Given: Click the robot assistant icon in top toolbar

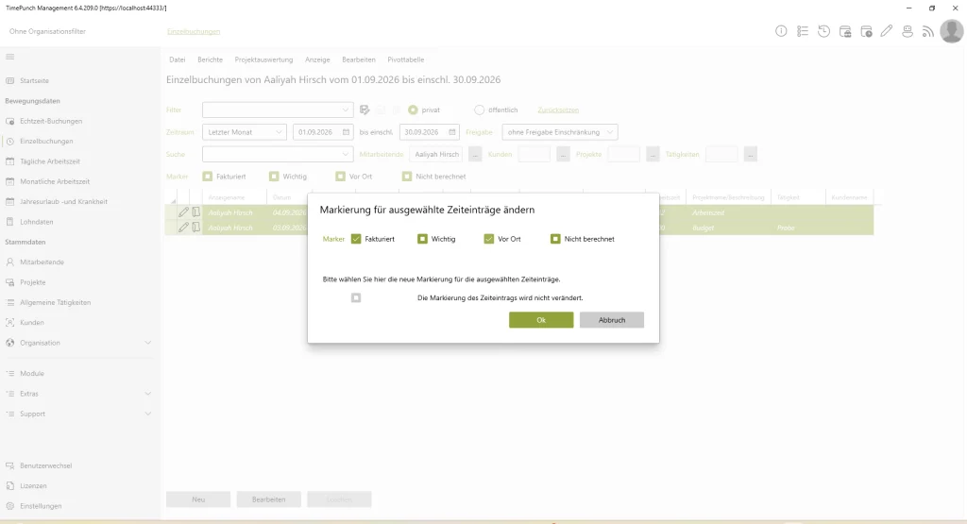Looking at the screenshot, I should 908,31.
